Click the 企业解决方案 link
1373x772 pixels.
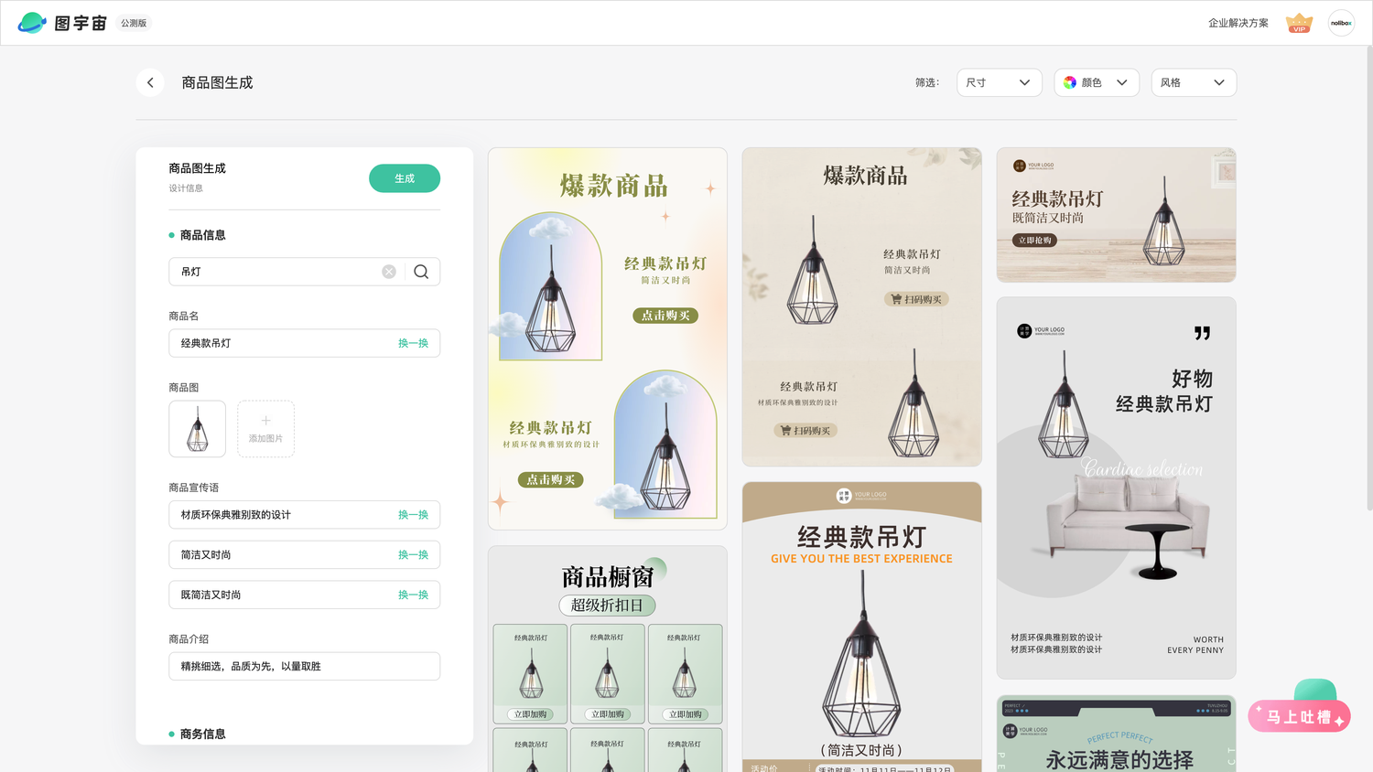(x=1238, y=23)
